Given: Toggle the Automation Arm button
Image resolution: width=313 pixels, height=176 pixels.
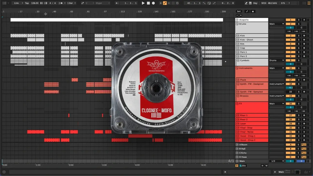Looking at the screenshot, I should pos(165,3).
